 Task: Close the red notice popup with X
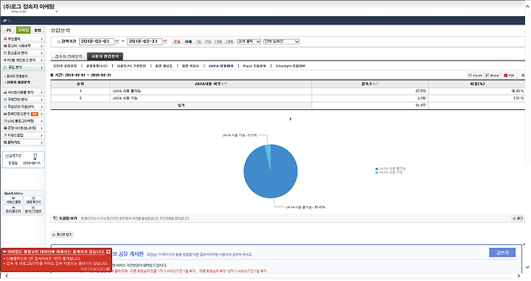[108, 252]
